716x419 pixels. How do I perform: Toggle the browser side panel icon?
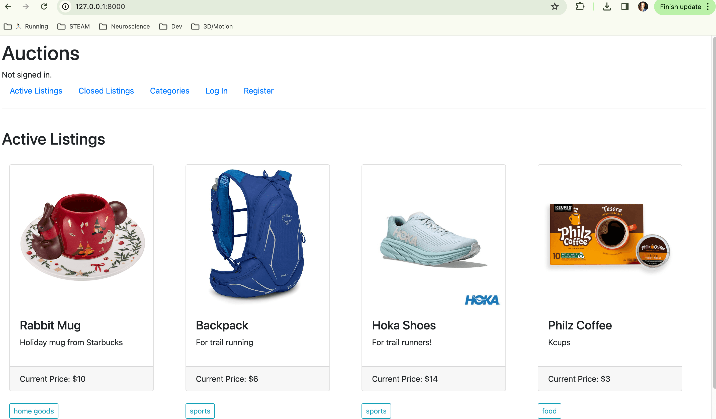625,7
